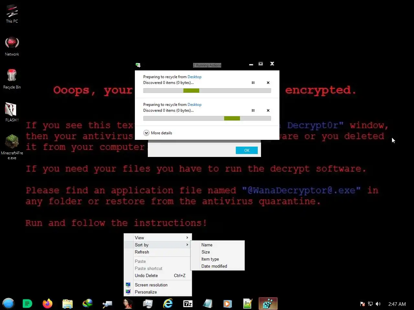The height and width of the screenshot is (310, 414).
Task: Click the first Desktop link
Action: 194,77
